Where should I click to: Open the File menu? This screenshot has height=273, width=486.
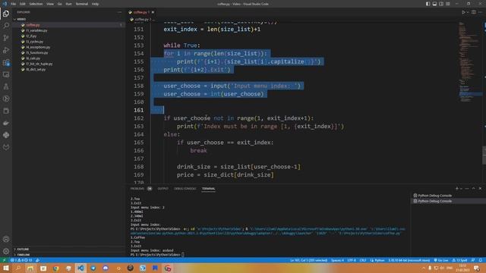14,4
